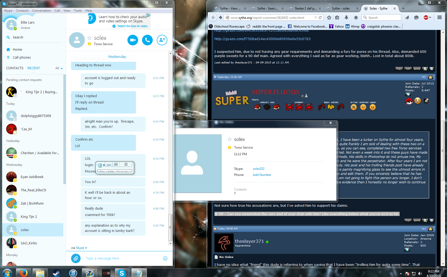
Task: Open the Skype menu
Action: (x=8, y=11)
